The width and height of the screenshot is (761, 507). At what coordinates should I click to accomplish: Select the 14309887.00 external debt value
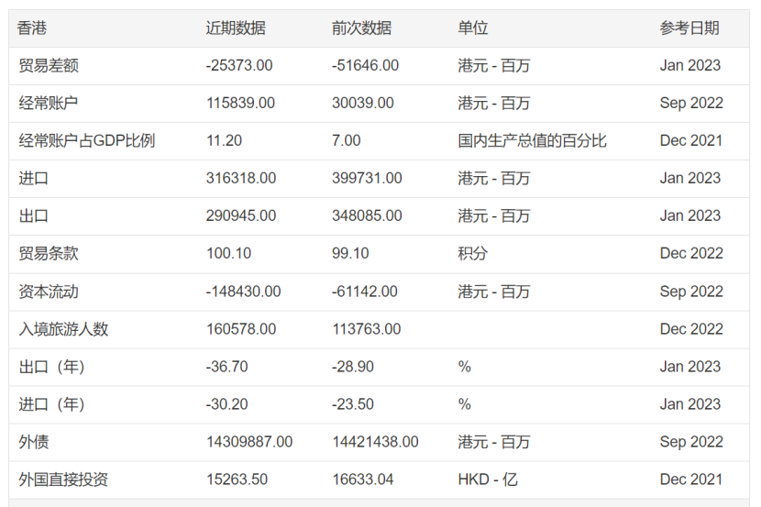click(x=249, y=442)
